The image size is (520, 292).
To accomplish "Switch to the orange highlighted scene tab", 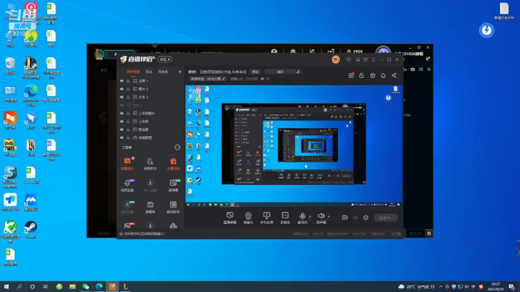I will click(x=133, y=71).
